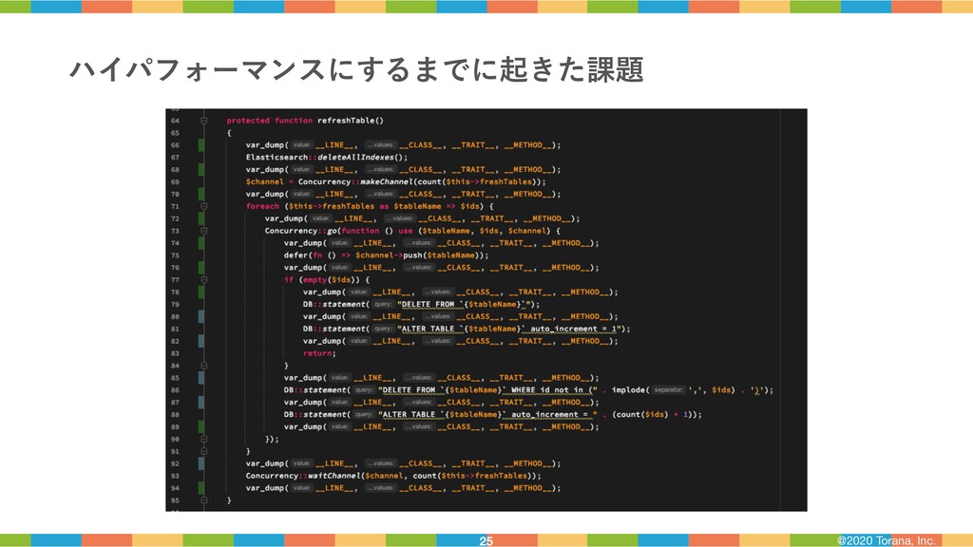Click the DELETE FROM query string on line 79
This screenshot has width=973, height=547.
coord(466,304)
